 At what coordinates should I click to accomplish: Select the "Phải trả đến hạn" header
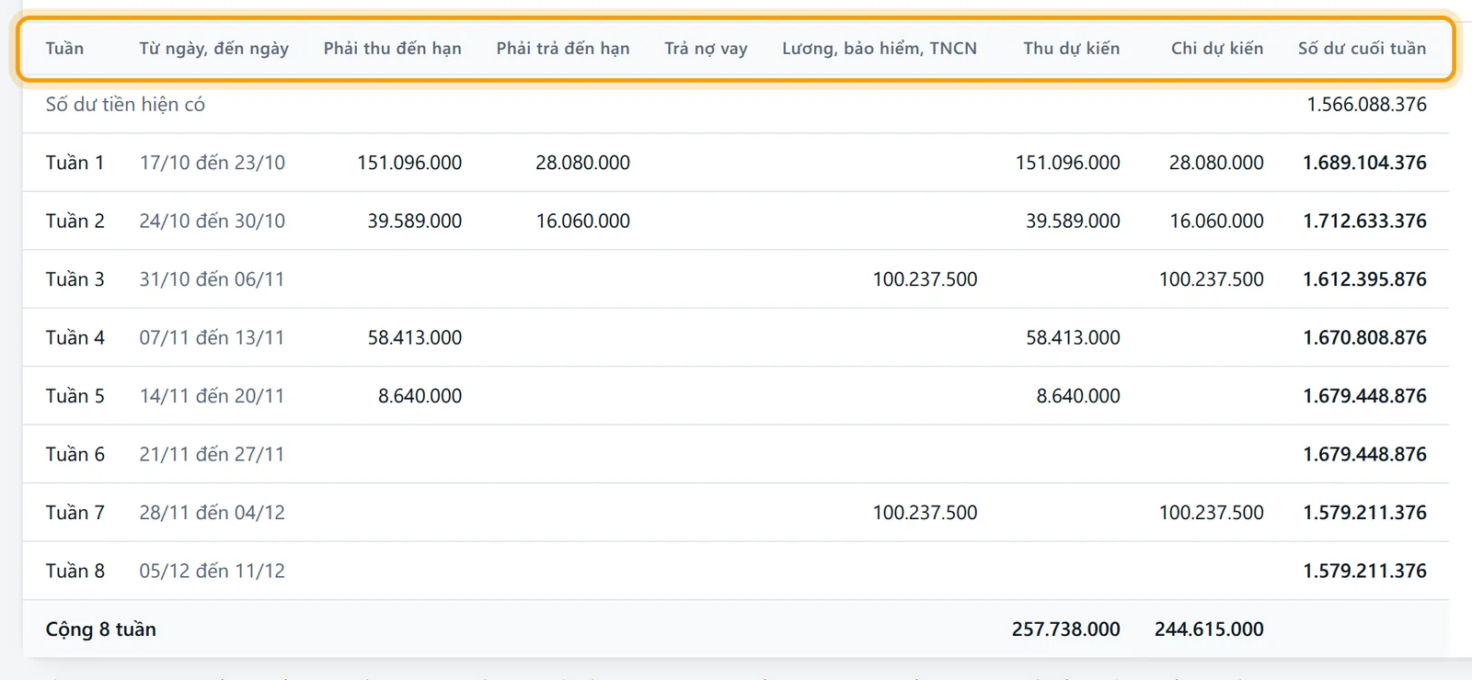pyautogui.click(x=563, y=49)
